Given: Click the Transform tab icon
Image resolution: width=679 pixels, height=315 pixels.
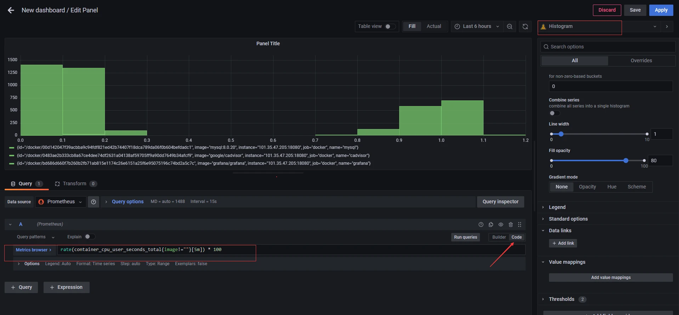Looking at the screenshot, I should click(x=57, y=184).
